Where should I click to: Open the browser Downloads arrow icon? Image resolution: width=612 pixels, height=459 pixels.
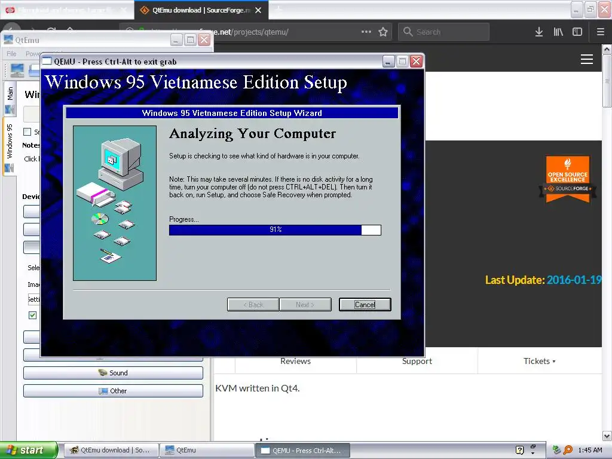(539, 32)
